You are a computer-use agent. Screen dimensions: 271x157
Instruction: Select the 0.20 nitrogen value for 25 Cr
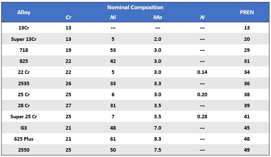[x=202, y=94]
